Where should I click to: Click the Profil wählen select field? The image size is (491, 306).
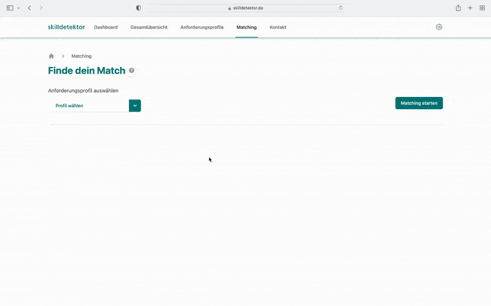coord(95,105)
